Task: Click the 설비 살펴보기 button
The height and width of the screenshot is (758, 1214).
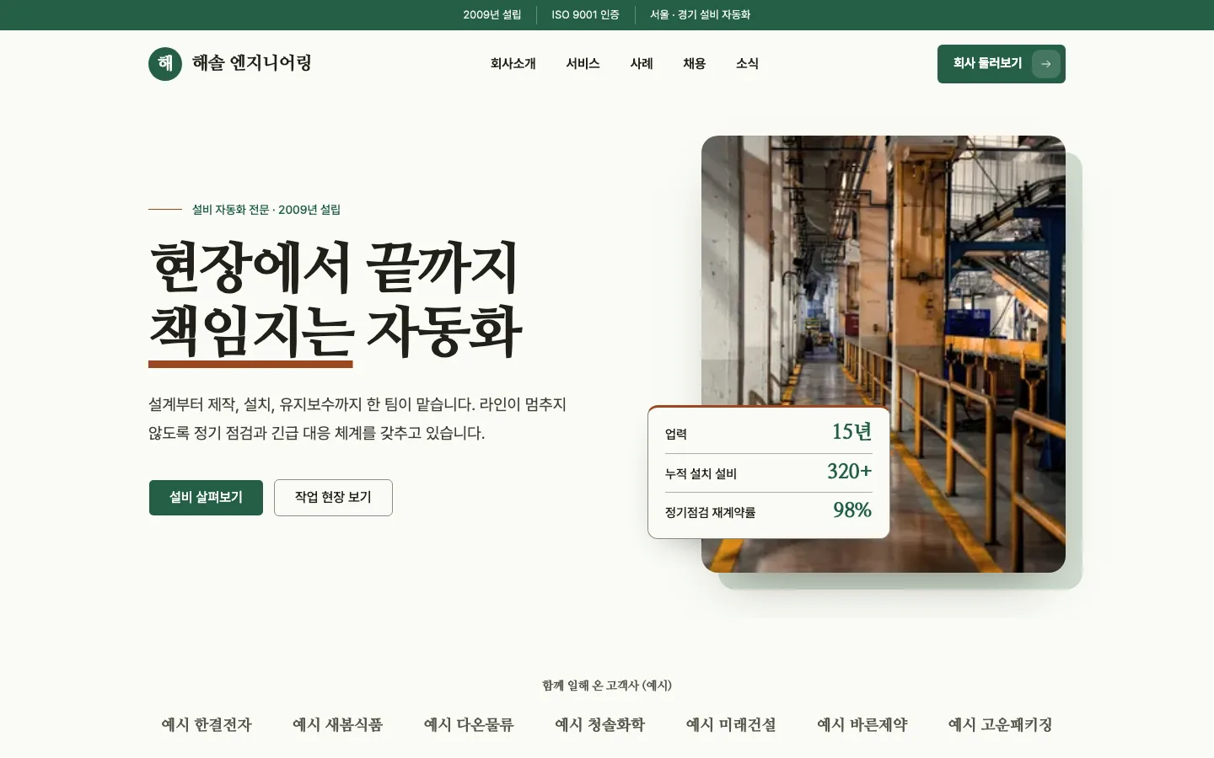Action: (x=206, y=498)
